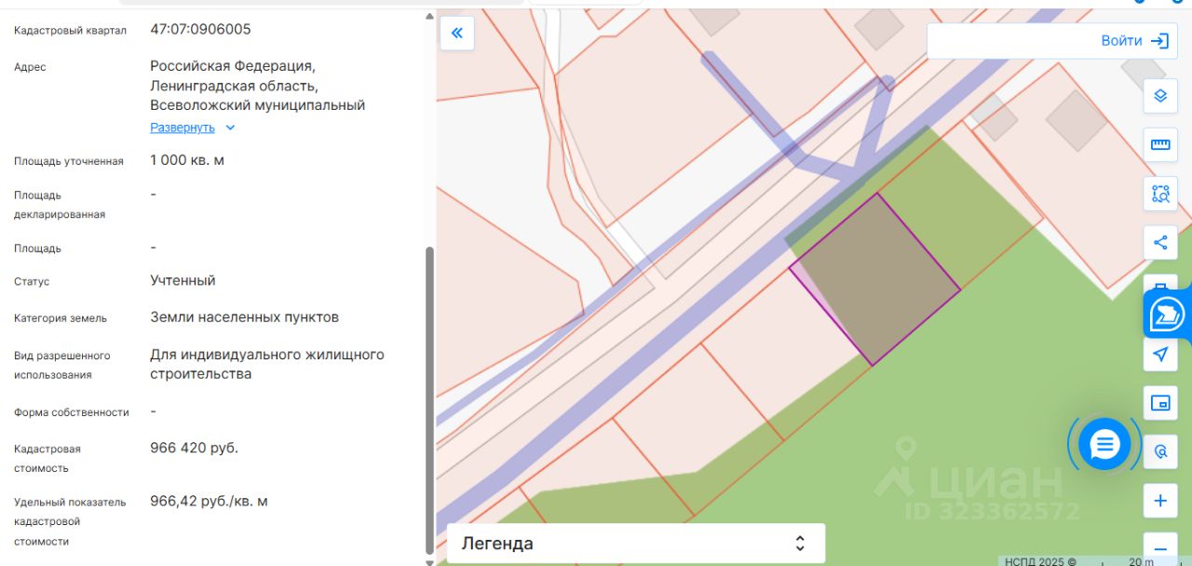Click the locate object target icon
Screen dimensions: 1192x566
(1160, 451)
